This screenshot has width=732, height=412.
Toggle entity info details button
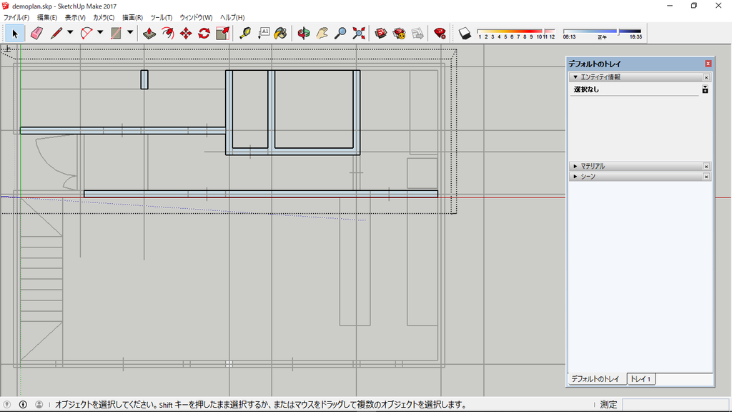pyautogui.click(x=705, y=89)
